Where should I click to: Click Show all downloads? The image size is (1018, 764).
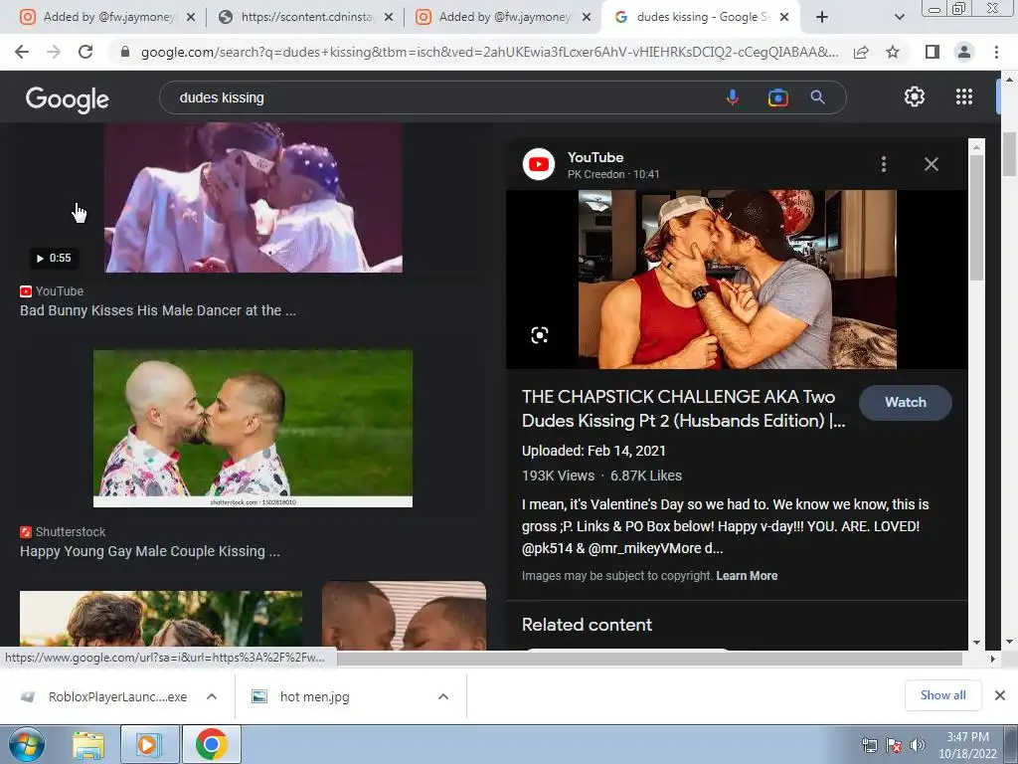pos(942,695)
